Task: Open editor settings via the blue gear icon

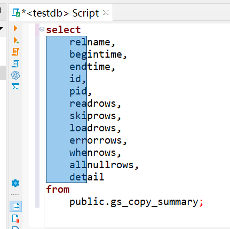Action: click(x=15, y=183)
